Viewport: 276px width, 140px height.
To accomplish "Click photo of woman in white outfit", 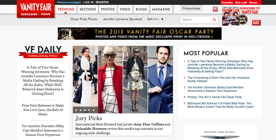I will pyautogui.click(x=85, y=80).
